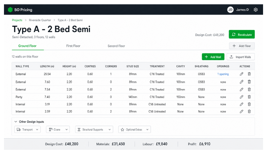Screen dimensions: 271x163
Task: Click the OPENINGS column header
Action: pyautogui.click(x=223, y=66)
